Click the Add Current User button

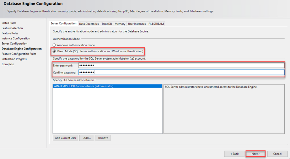(65, 138)
